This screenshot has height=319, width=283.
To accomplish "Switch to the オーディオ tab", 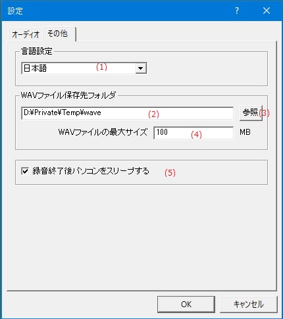I will (26, 35).
